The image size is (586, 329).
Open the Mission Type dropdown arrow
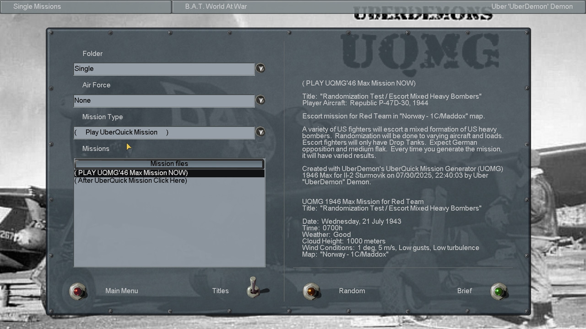click(x=260, y=132)
